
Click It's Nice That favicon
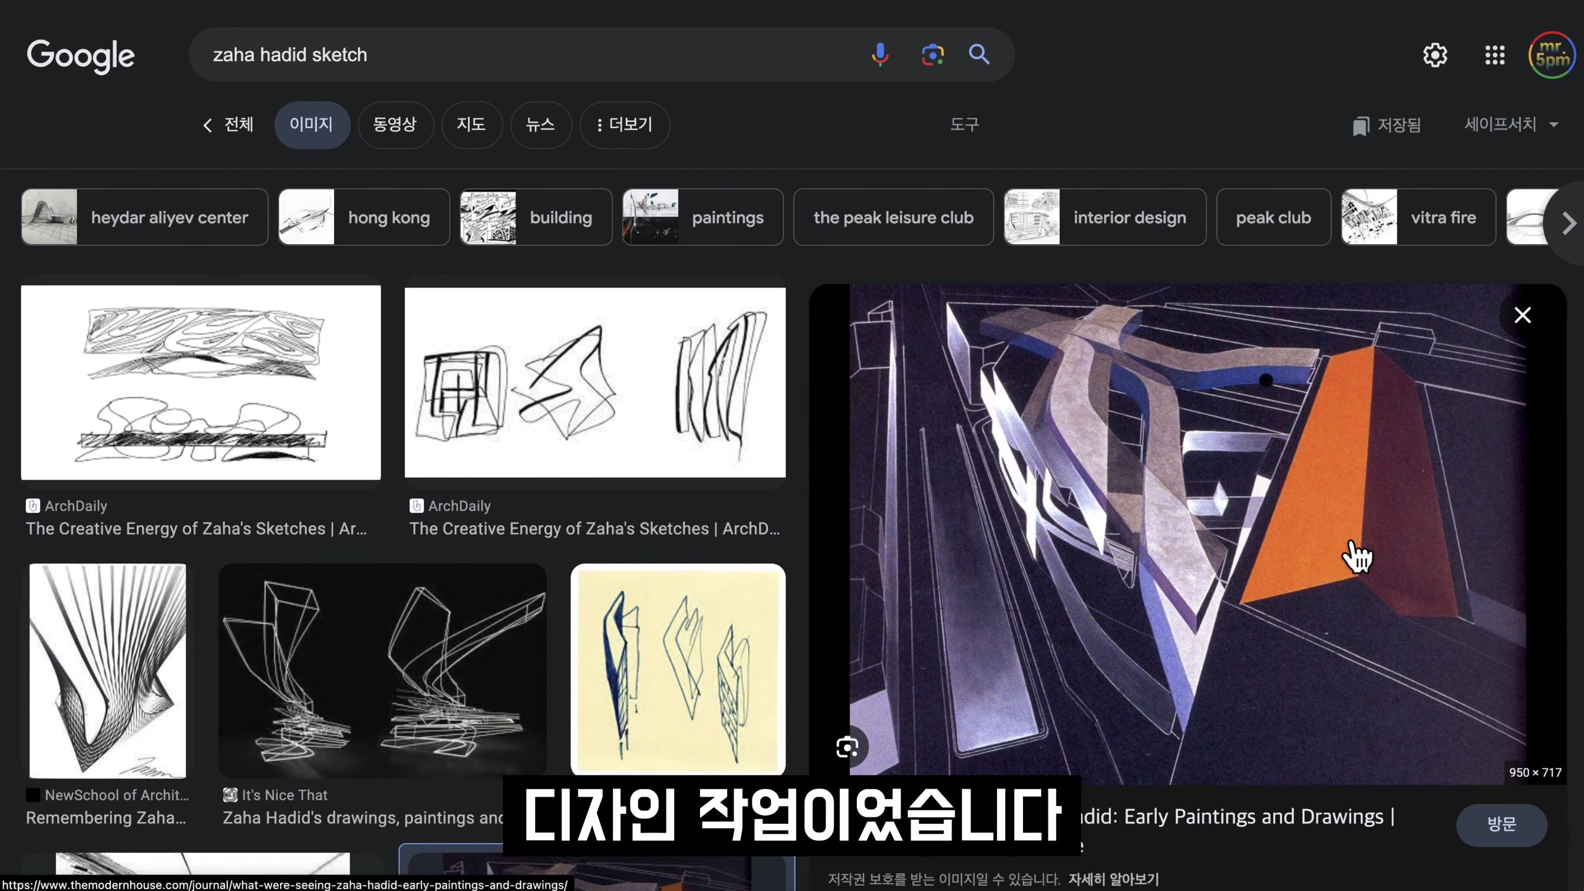point(230,794)
